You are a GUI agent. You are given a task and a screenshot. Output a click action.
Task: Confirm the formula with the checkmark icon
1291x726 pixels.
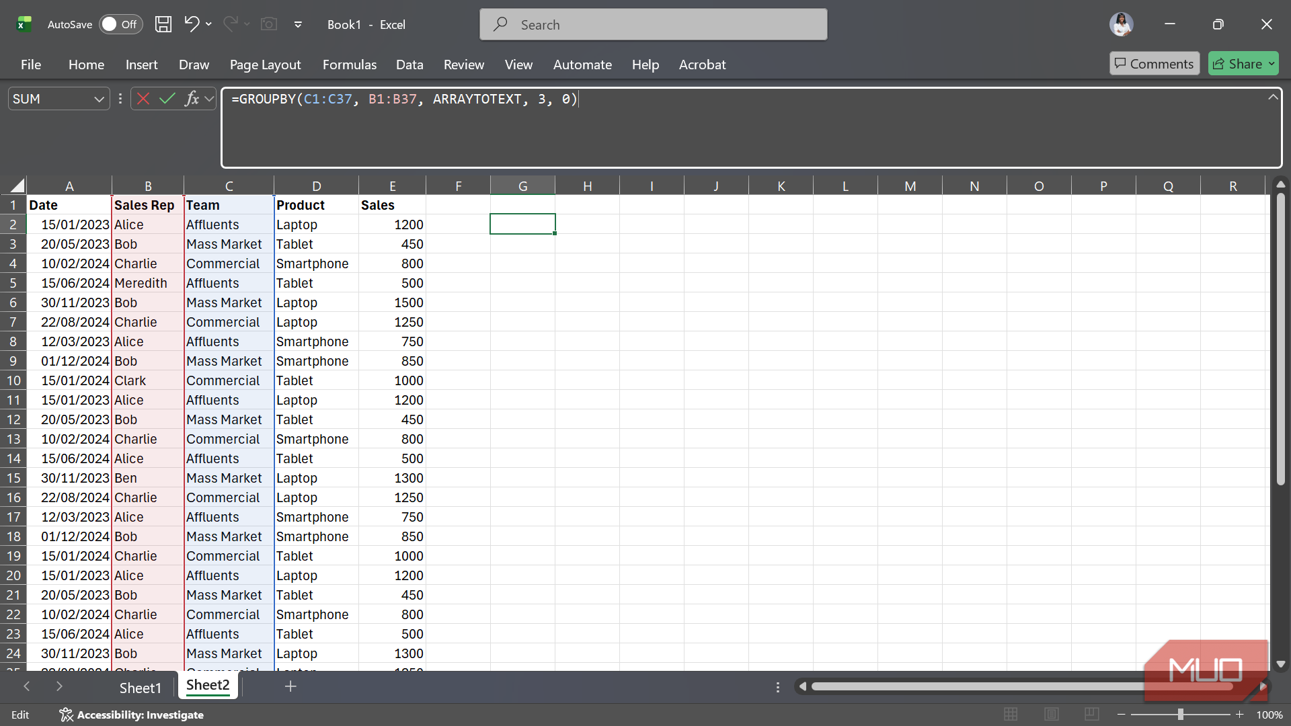(167, 99)
